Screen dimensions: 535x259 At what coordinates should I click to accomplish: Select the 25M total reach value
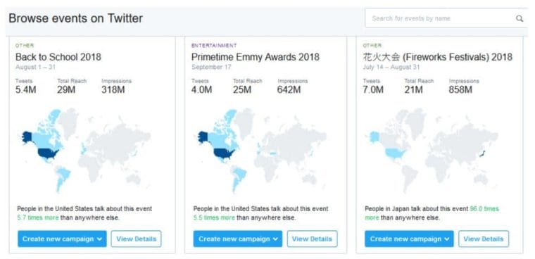[242, 90]
